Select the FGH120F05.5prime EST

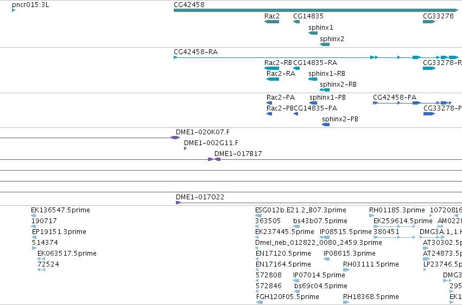coord(260,302)
